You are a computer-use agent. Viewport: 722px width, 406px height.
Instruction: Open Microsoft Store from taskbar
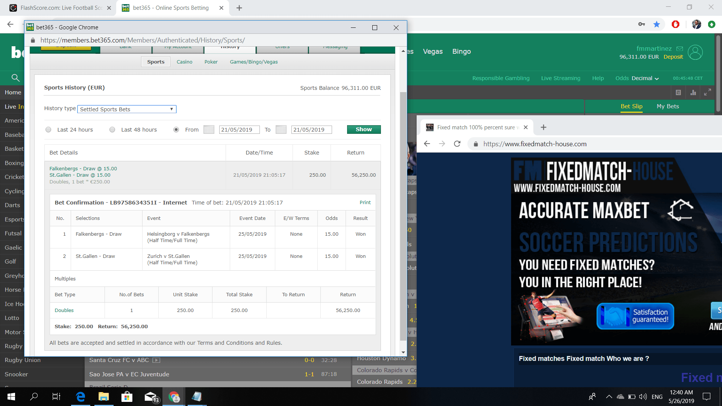pos(127,397)
